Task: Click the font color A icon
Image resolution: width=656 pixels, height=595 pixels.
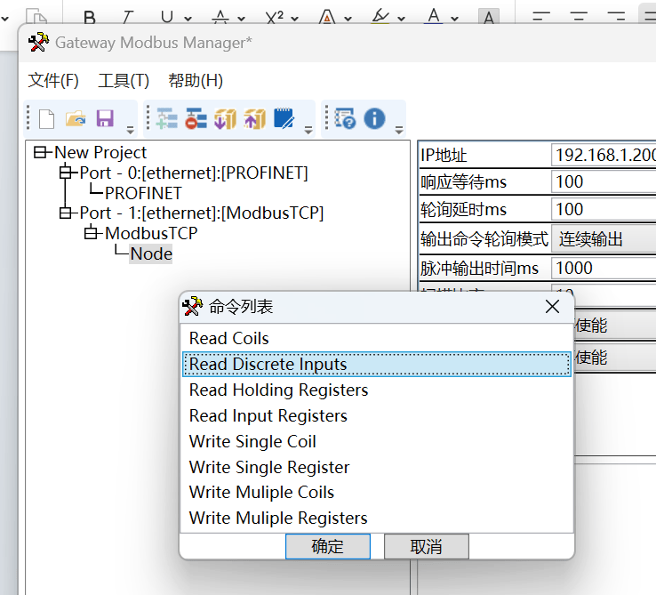Action: [x=434, y=17]
